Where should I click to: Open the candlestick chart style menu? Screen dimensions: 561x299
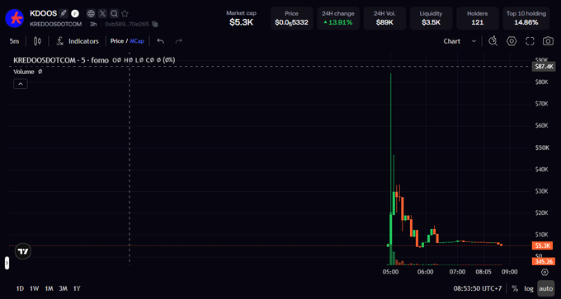coord(37,41)
